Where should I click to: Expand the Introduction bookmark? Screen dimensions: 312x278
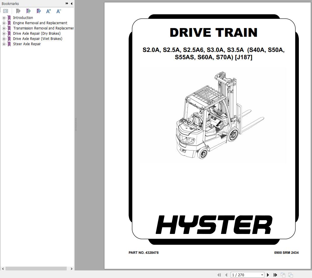point(4,18)
